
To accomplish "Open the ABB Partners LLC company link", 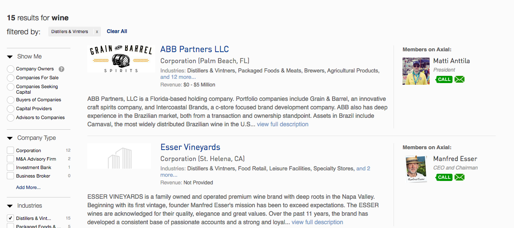I will [195, 49].
